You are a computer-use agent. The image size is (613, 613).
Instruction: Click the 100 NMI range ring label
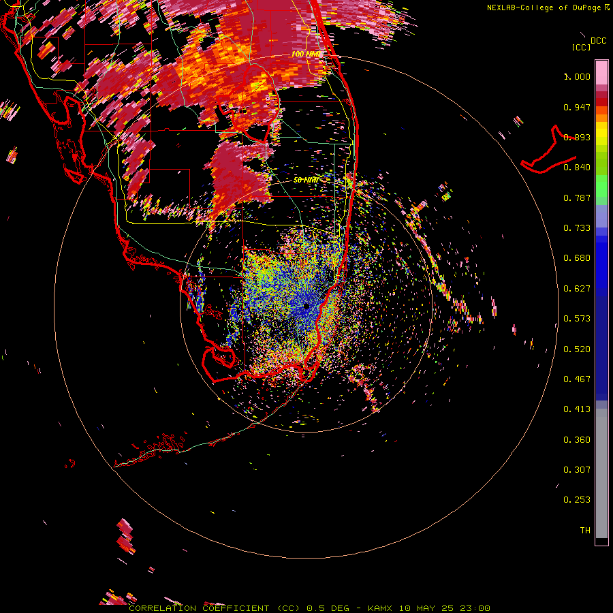pyautogui.click(x=306, y=54)
